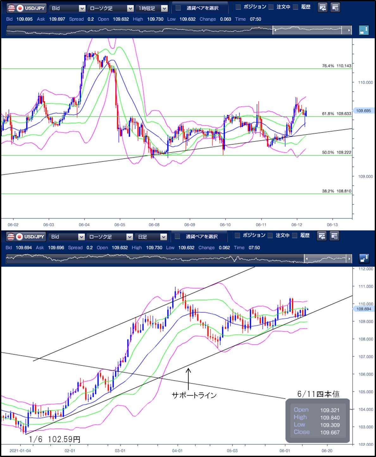Click the 109.695 current price label on the top axis
This screenshot has height=457, width=376.
tap(363, 111)
